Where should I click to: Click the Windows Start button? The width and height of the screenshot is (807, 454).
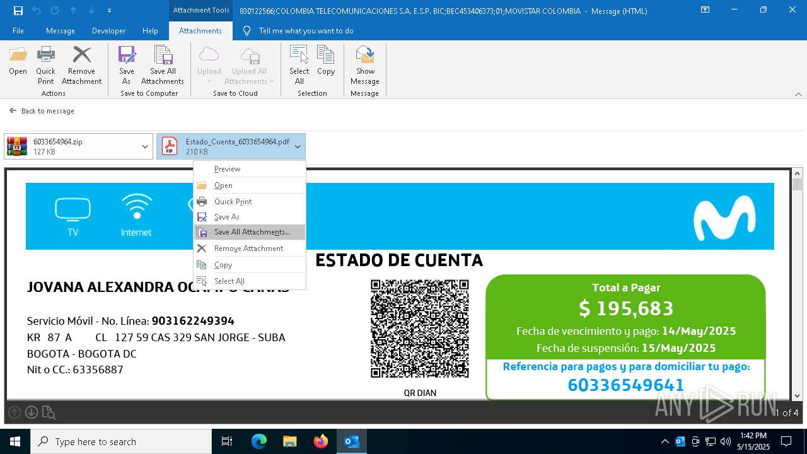[15, 441]
